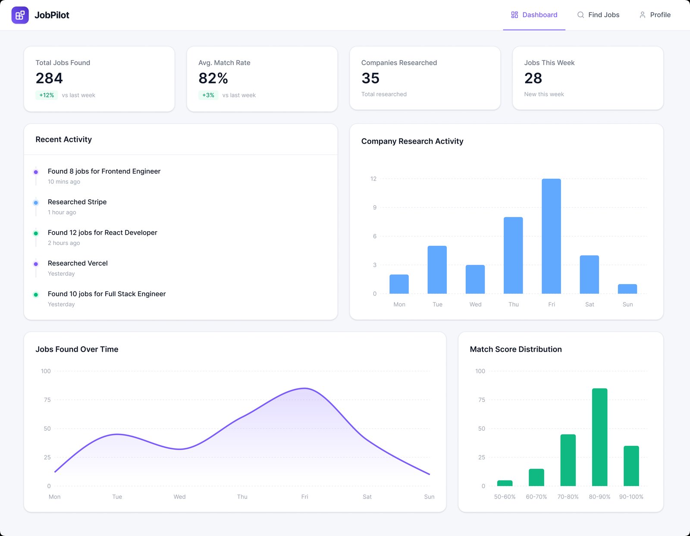Click the 'Avg. Match Rate' card label
Viewport: 690px width, 536px height.
click(224, 63)
